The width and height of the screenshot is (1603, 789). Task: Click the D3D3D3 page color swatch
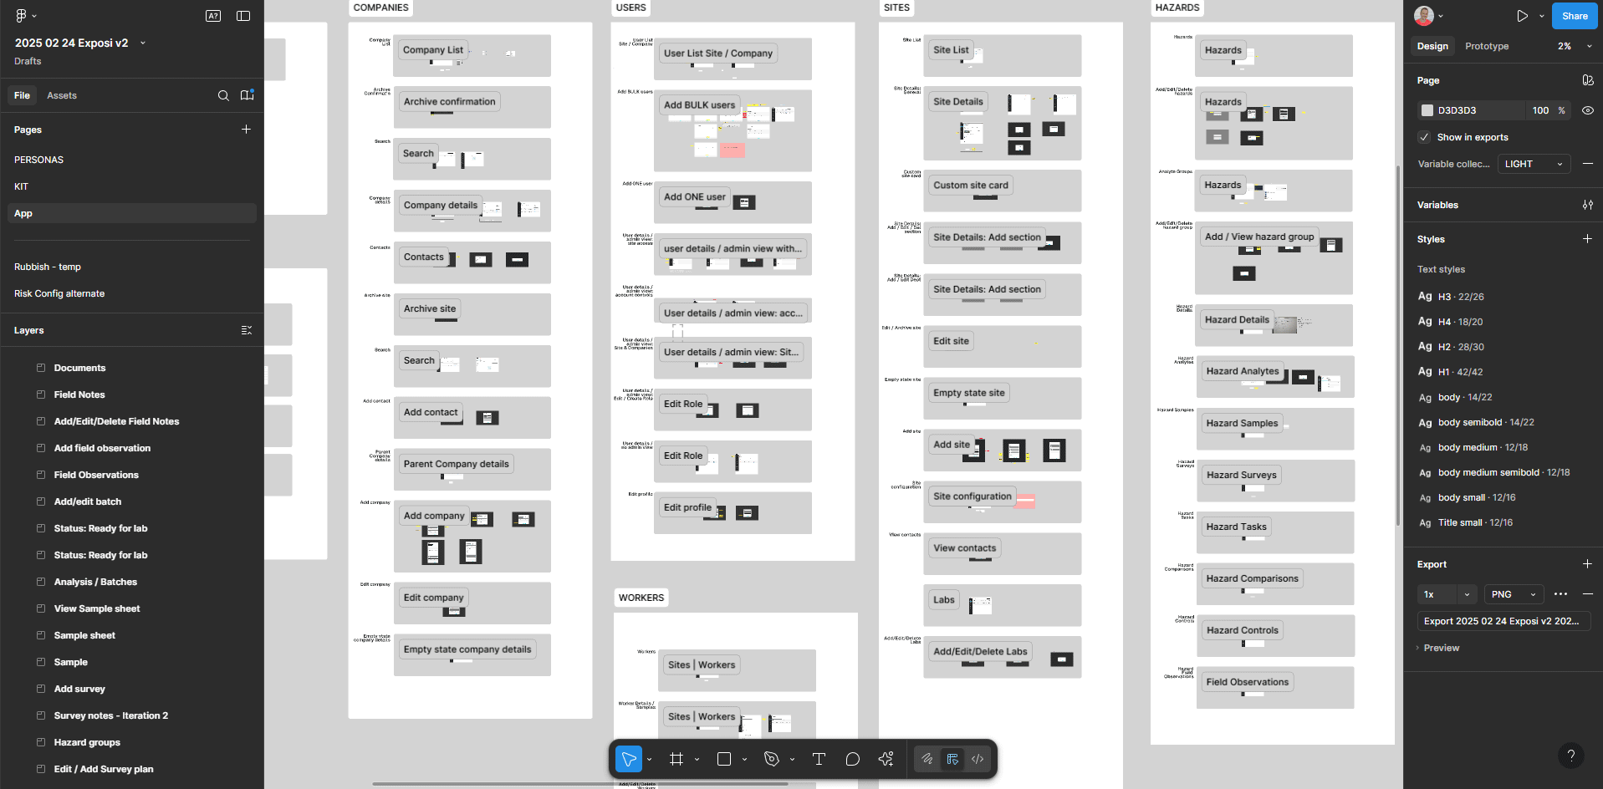[1427, 109]
